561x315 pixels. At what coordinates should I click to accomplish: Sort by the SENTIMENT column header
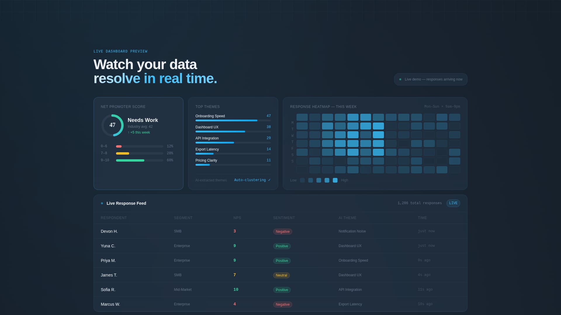pyautogui.click(x=284, y=218)
